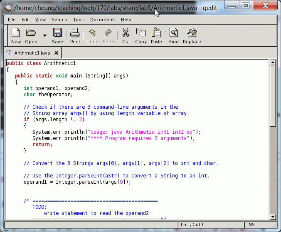281x232 pixels.
Task: Click the 'String array args[] by using' comment
Action: (106, 113)
